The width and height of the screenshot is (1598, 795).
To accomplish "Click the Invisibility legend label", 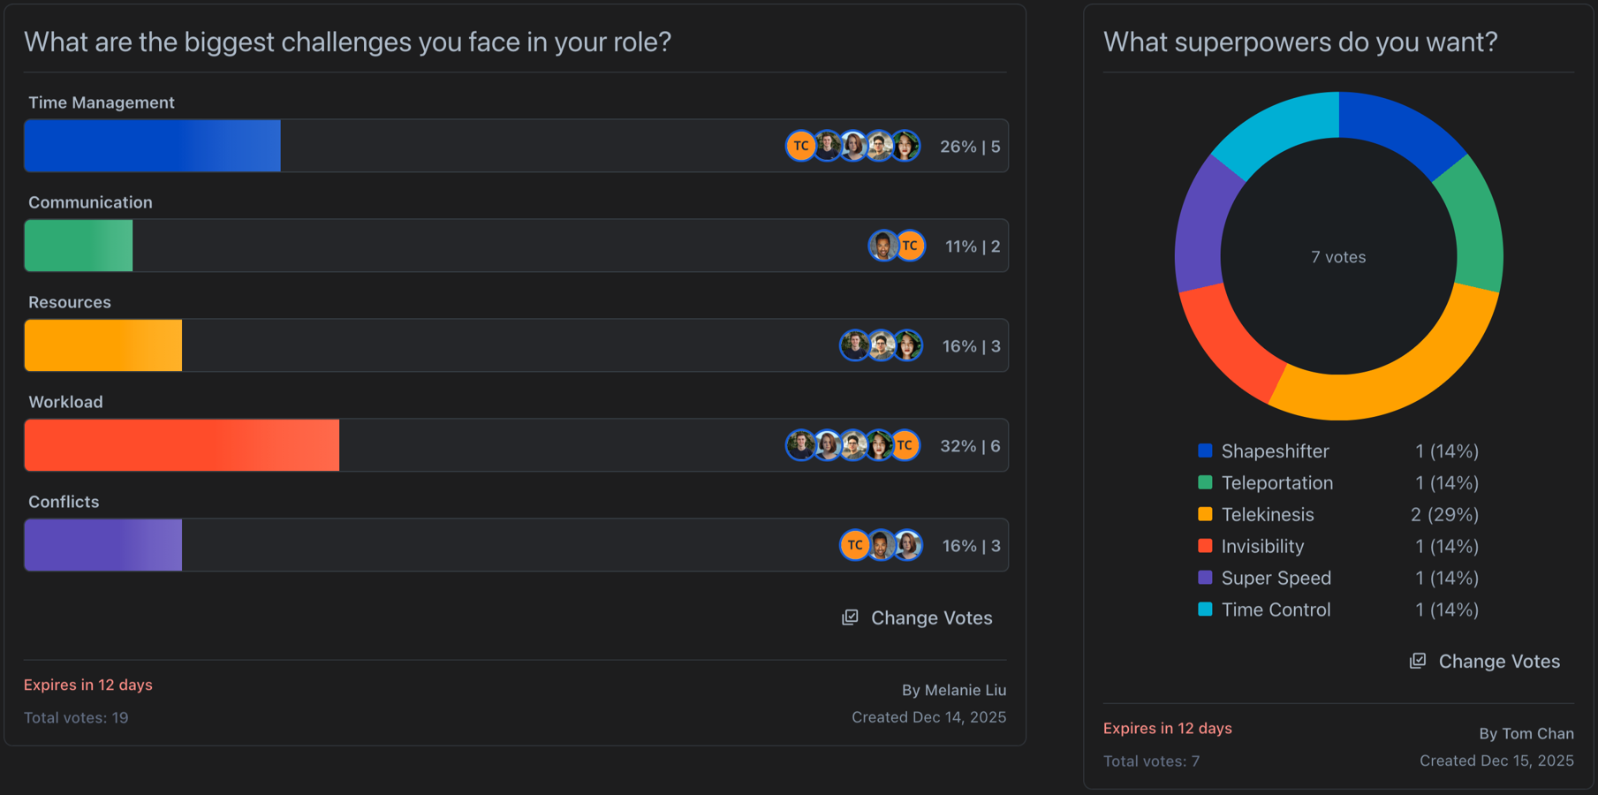I will pos(1262,547).
